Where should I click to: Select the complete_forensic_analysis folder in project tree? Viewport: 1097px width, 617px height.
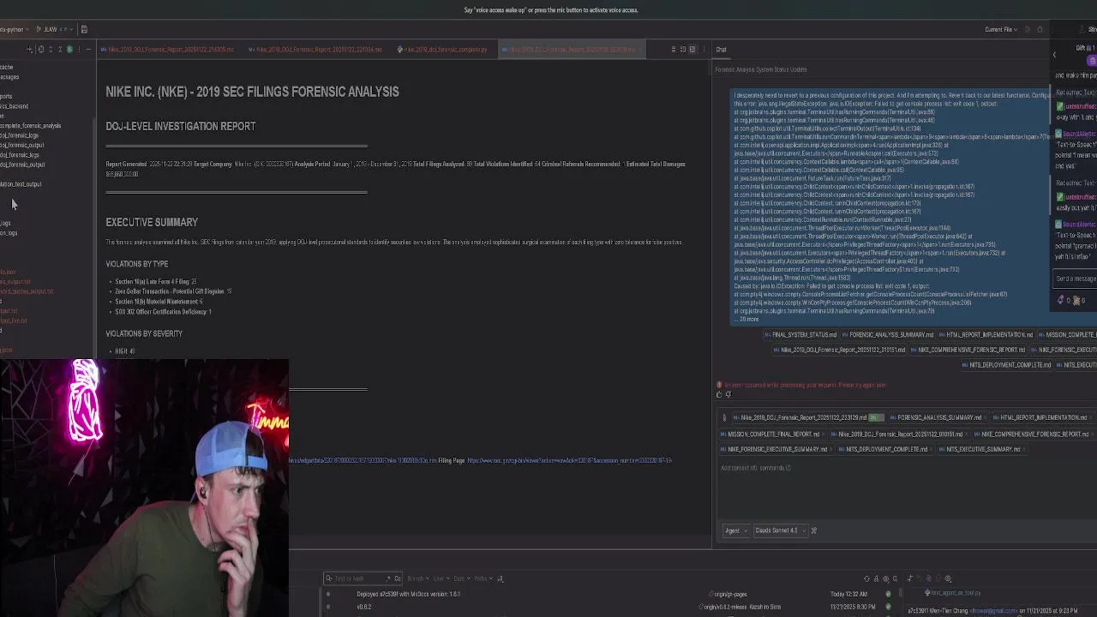[30, 126]
